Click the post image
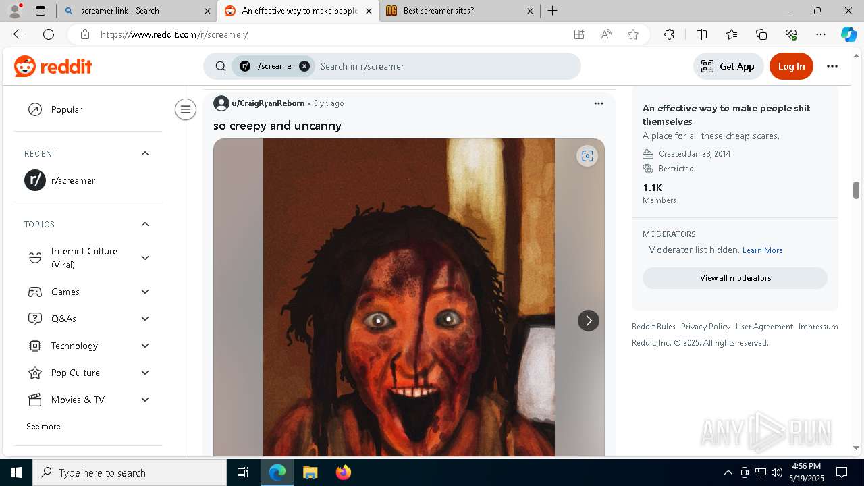This screenshot has width=864, height=486. [x=408, y=297]
